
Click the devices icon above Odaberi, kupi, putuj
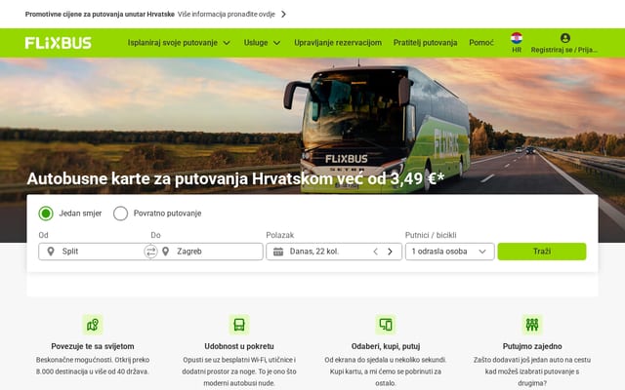click(x=386, y=325)
